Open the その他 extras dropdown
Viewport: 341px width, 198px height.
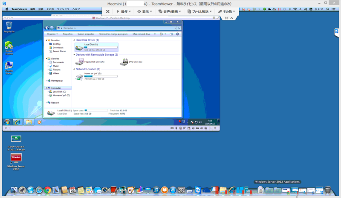[227, 11]
